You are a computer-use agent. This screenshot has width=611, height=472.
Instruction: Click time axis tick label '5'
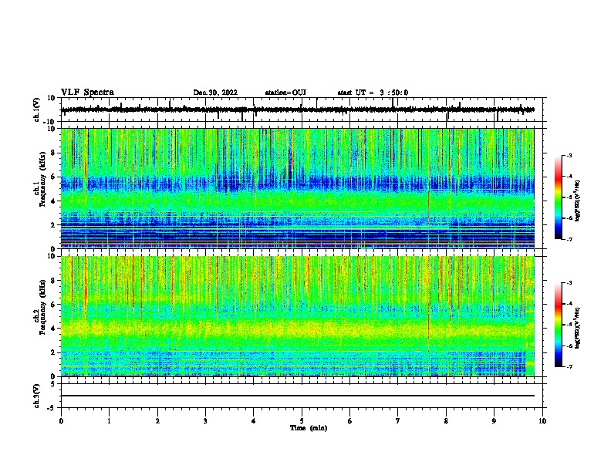tap(302, 421)
